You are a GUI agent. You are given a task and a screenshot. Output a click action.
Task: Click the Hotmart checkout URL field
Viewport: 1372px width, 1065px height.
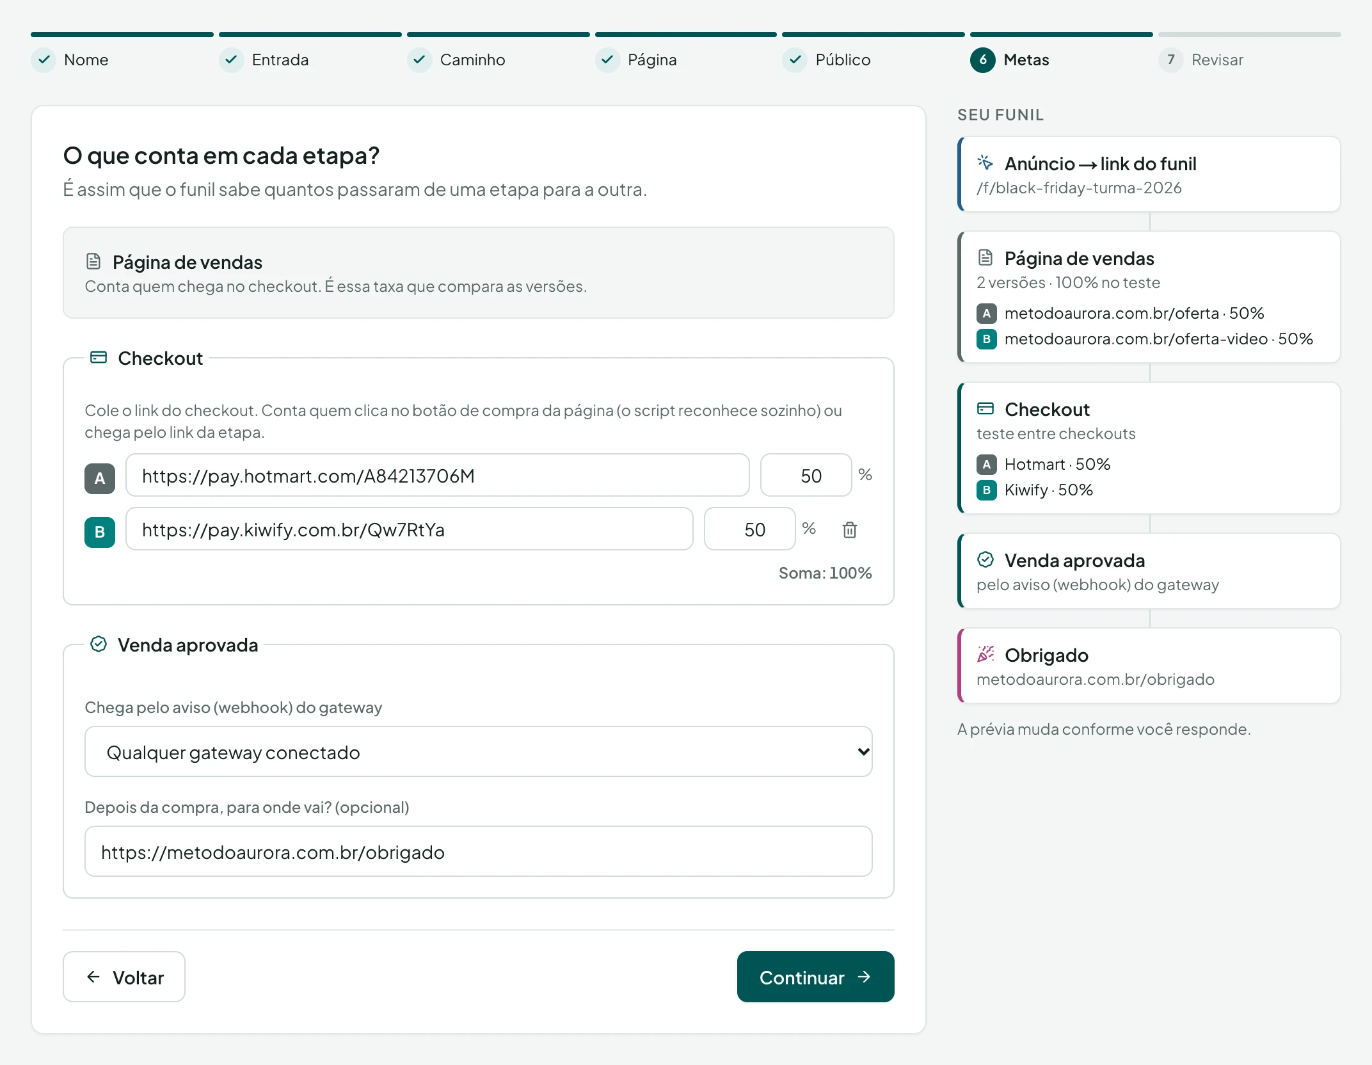click(x=438, y=475)
